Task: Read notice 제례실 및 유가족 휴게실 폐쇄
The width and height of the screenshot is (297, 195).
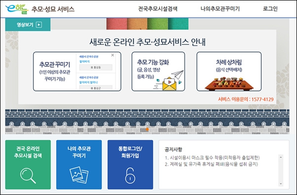Action: point(211,164)
